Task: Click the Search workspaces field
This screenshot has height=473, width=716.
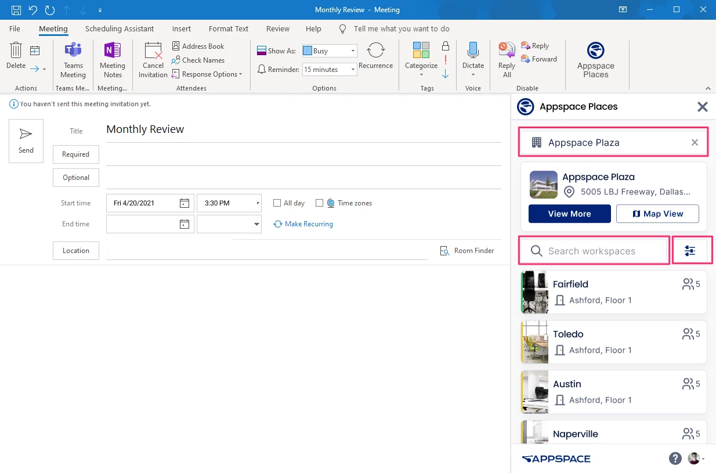Action: tap(594, 251)
